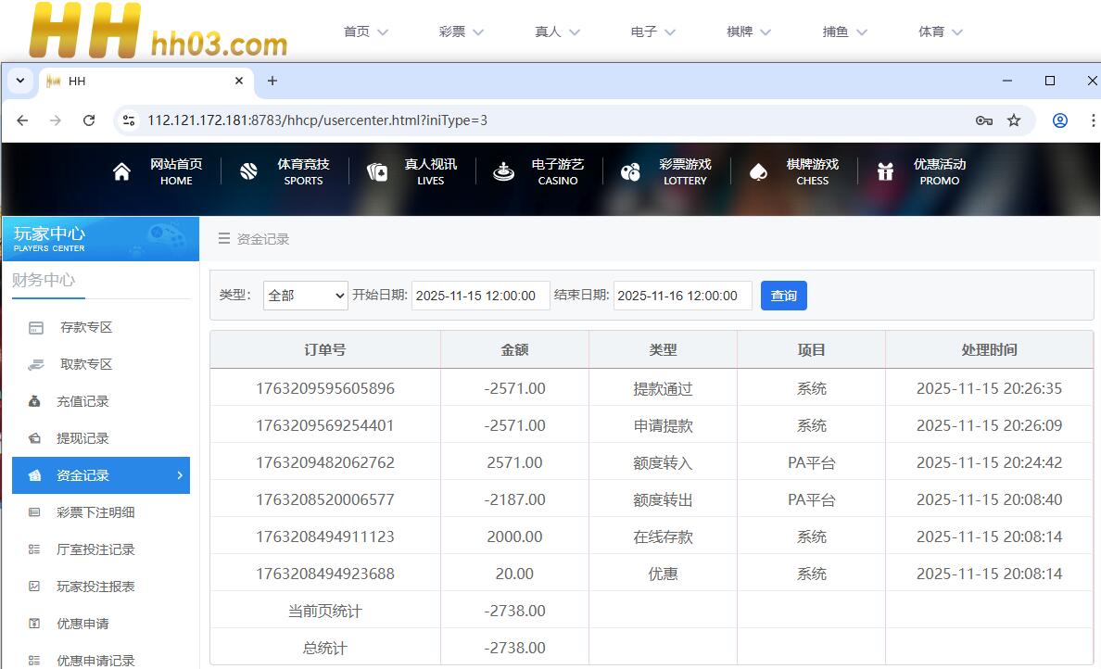1101x669 pixels.
Task: Select 存款专区 in the sidebar
Action: [86, 327]
